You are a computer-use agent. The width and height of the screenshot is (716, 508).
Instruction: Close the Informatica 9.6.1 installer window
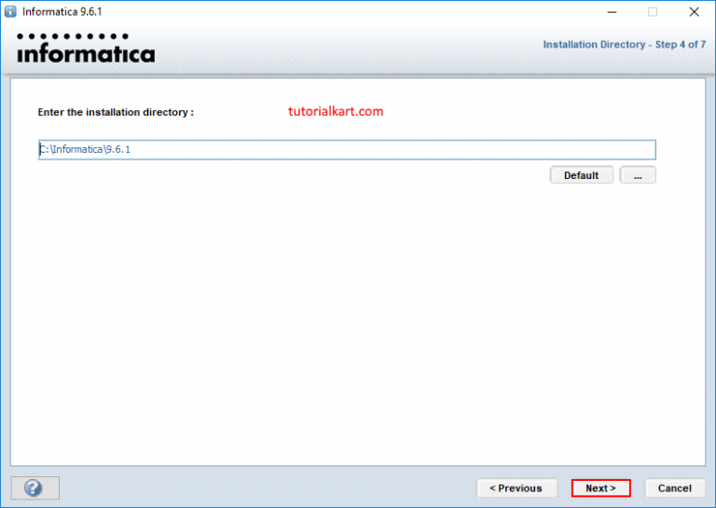coord(694,12)
